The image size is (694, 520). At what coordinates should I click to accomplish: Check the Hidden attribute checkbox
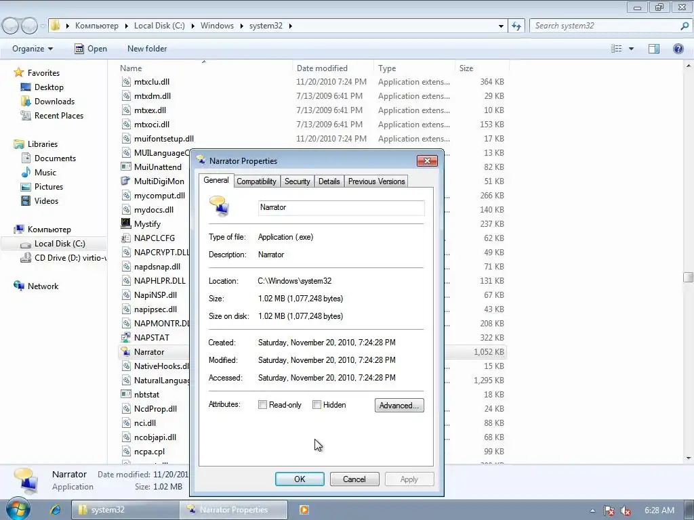click(x=317, y=405)
